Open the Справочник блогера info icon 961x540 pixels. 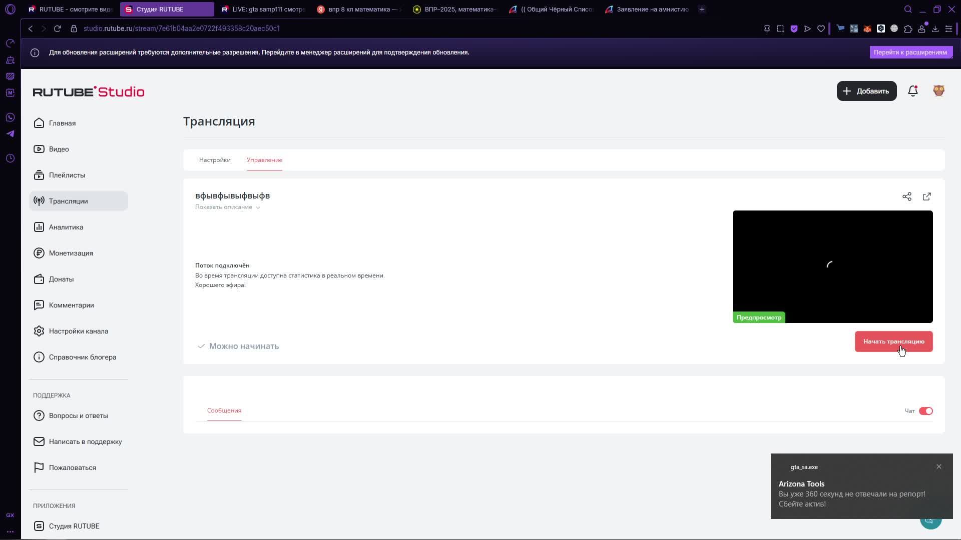(39, 357)
